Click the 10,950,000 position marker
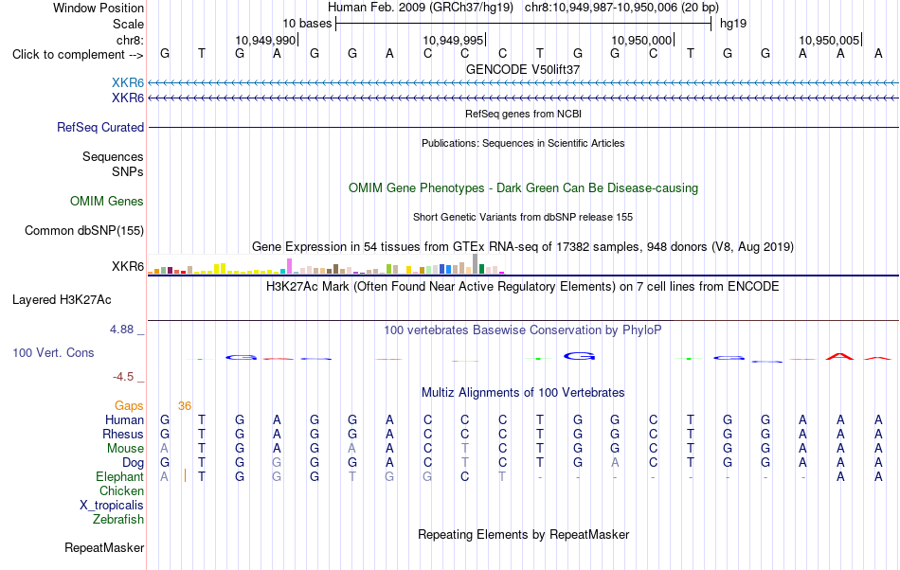 tap(641, 40)
